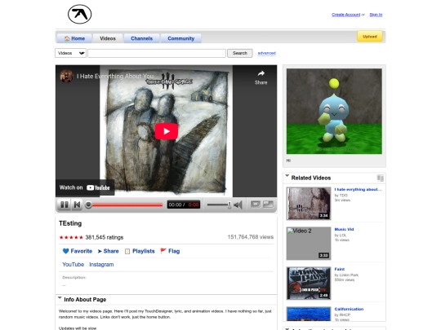
Task: Click the Sign In link
Action: (376, 15)
